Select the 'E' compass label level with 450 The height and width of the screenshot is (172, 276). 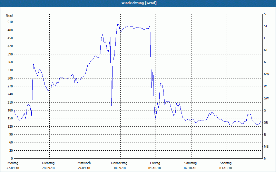(x=265, y=38)
